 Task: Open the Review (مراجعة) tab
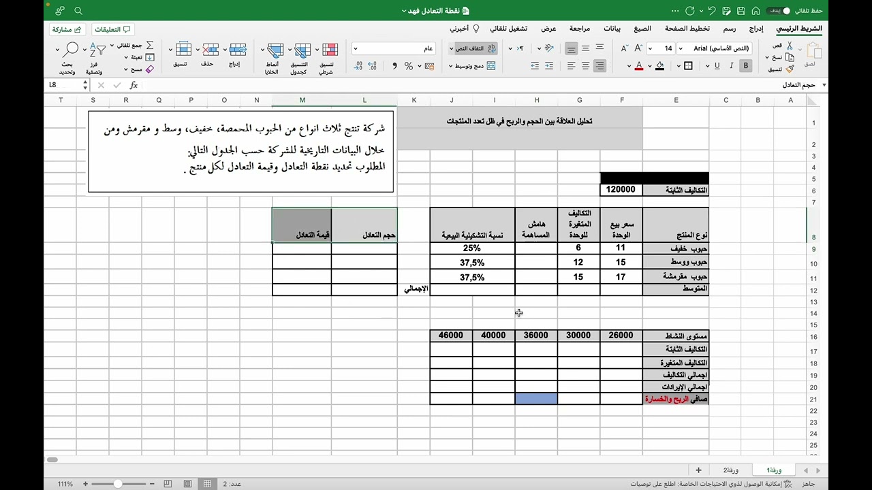[580, 29]
